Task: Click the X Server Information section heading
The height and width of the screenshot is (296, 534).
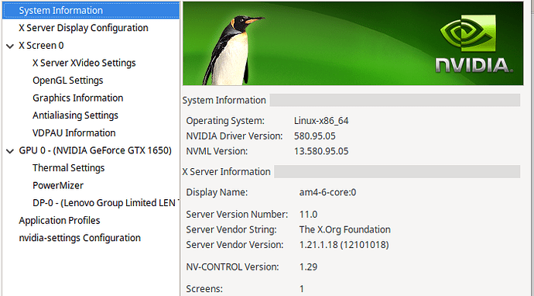Action: pos(227,171)
